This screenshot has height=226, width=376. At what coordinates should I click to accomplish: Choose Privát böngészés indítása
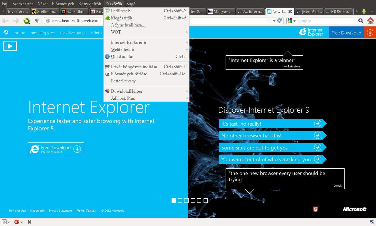146,67
